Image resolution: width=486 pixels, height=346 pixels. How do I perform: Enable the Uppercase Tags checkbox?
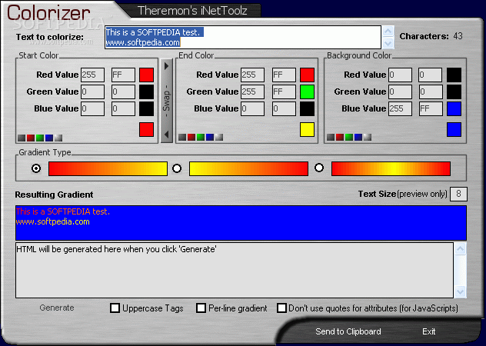point(115,308)
